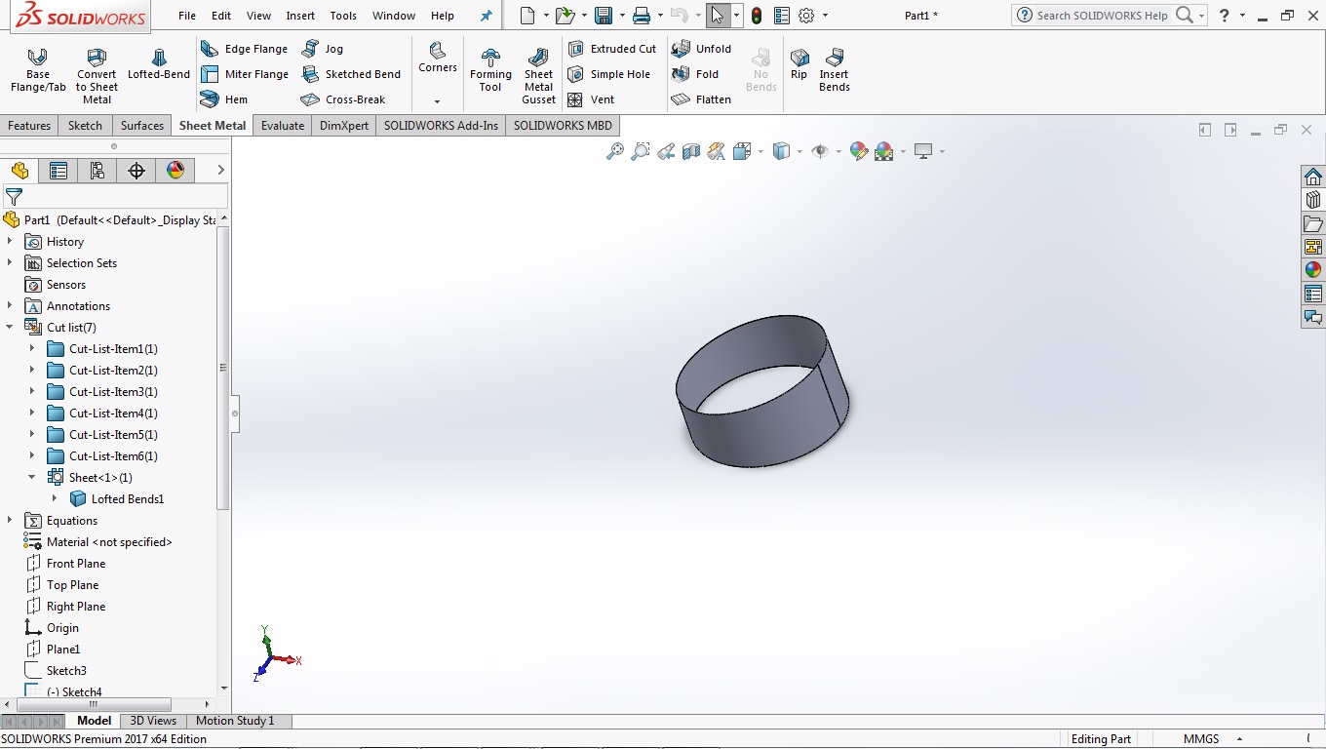Click the Vent tool

[591, 99]
